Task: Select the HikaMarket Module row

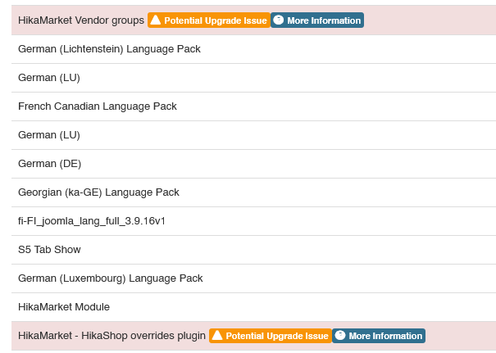Action: coord(253,307)
